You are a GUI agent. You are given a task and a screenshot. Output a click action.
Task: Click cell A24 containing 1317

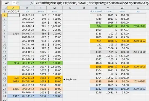[14, 96]
